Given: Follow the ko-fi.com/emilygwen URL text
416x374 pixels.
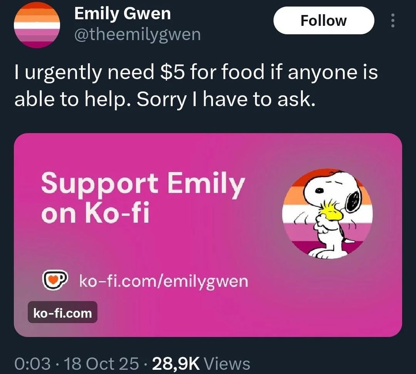Looking at the screenshot, I should [164, 281].
